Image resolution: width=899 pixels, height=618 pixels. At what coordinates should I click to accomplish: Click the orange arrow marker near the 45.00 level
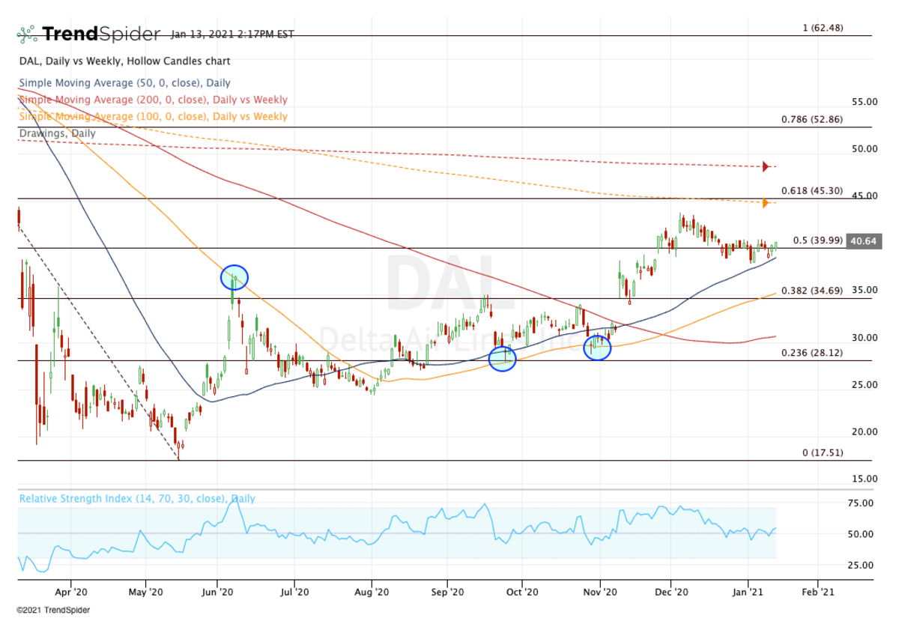coord(765,202)
